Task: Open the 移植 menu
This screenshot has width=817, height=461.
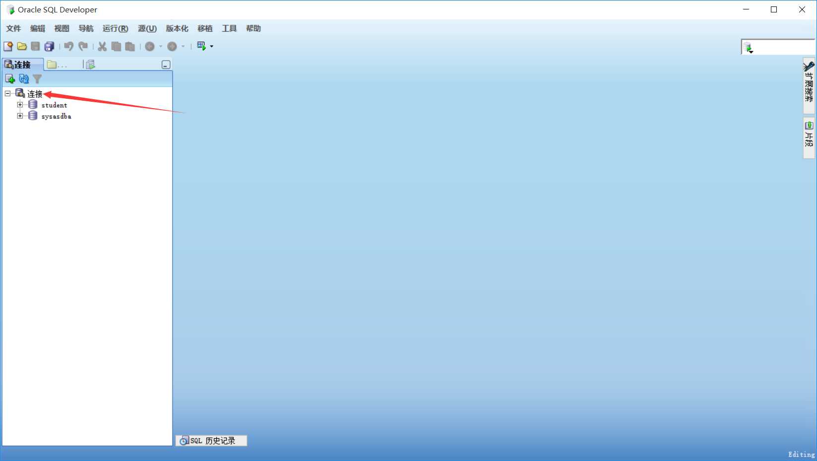Action: coord(205,28)
